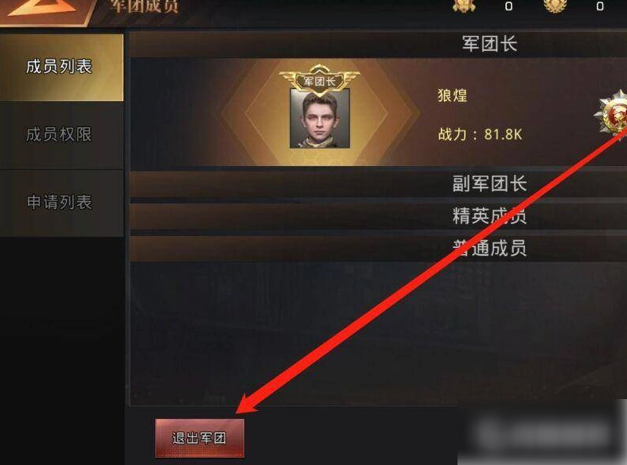Click the player name 狼煌
627x465 pixels.
click(x=452, y=95)
